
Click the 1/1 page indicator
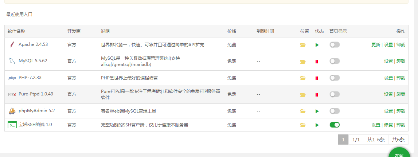coord(356,140)
